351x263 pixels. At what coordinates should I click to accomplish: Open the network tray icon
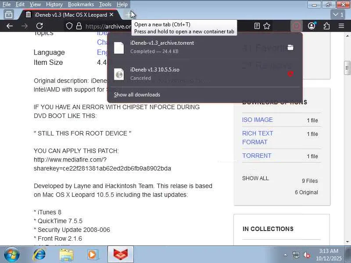click(x=296, y=255)
